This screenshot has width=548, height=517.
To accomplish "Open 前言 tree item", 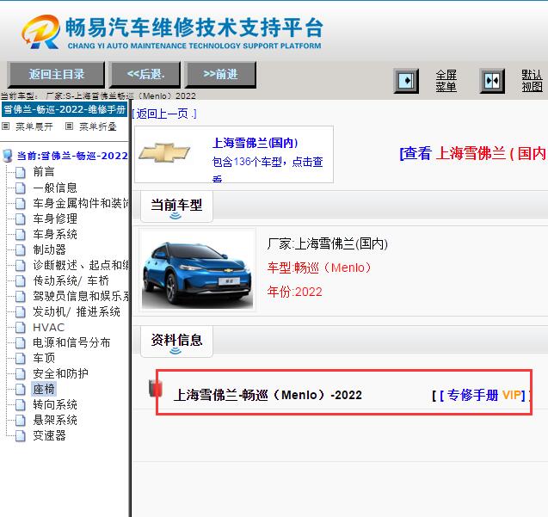I will click(x=44, y=172).
